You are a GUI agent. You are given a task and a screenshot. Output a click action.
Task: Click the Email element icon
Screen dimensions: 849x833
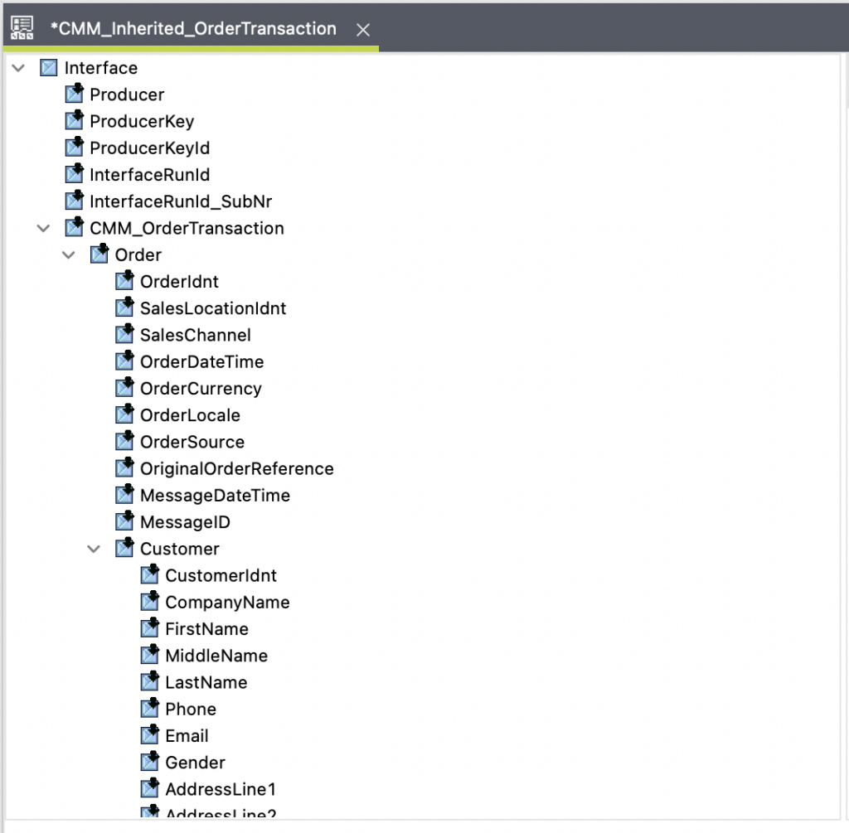150,734
